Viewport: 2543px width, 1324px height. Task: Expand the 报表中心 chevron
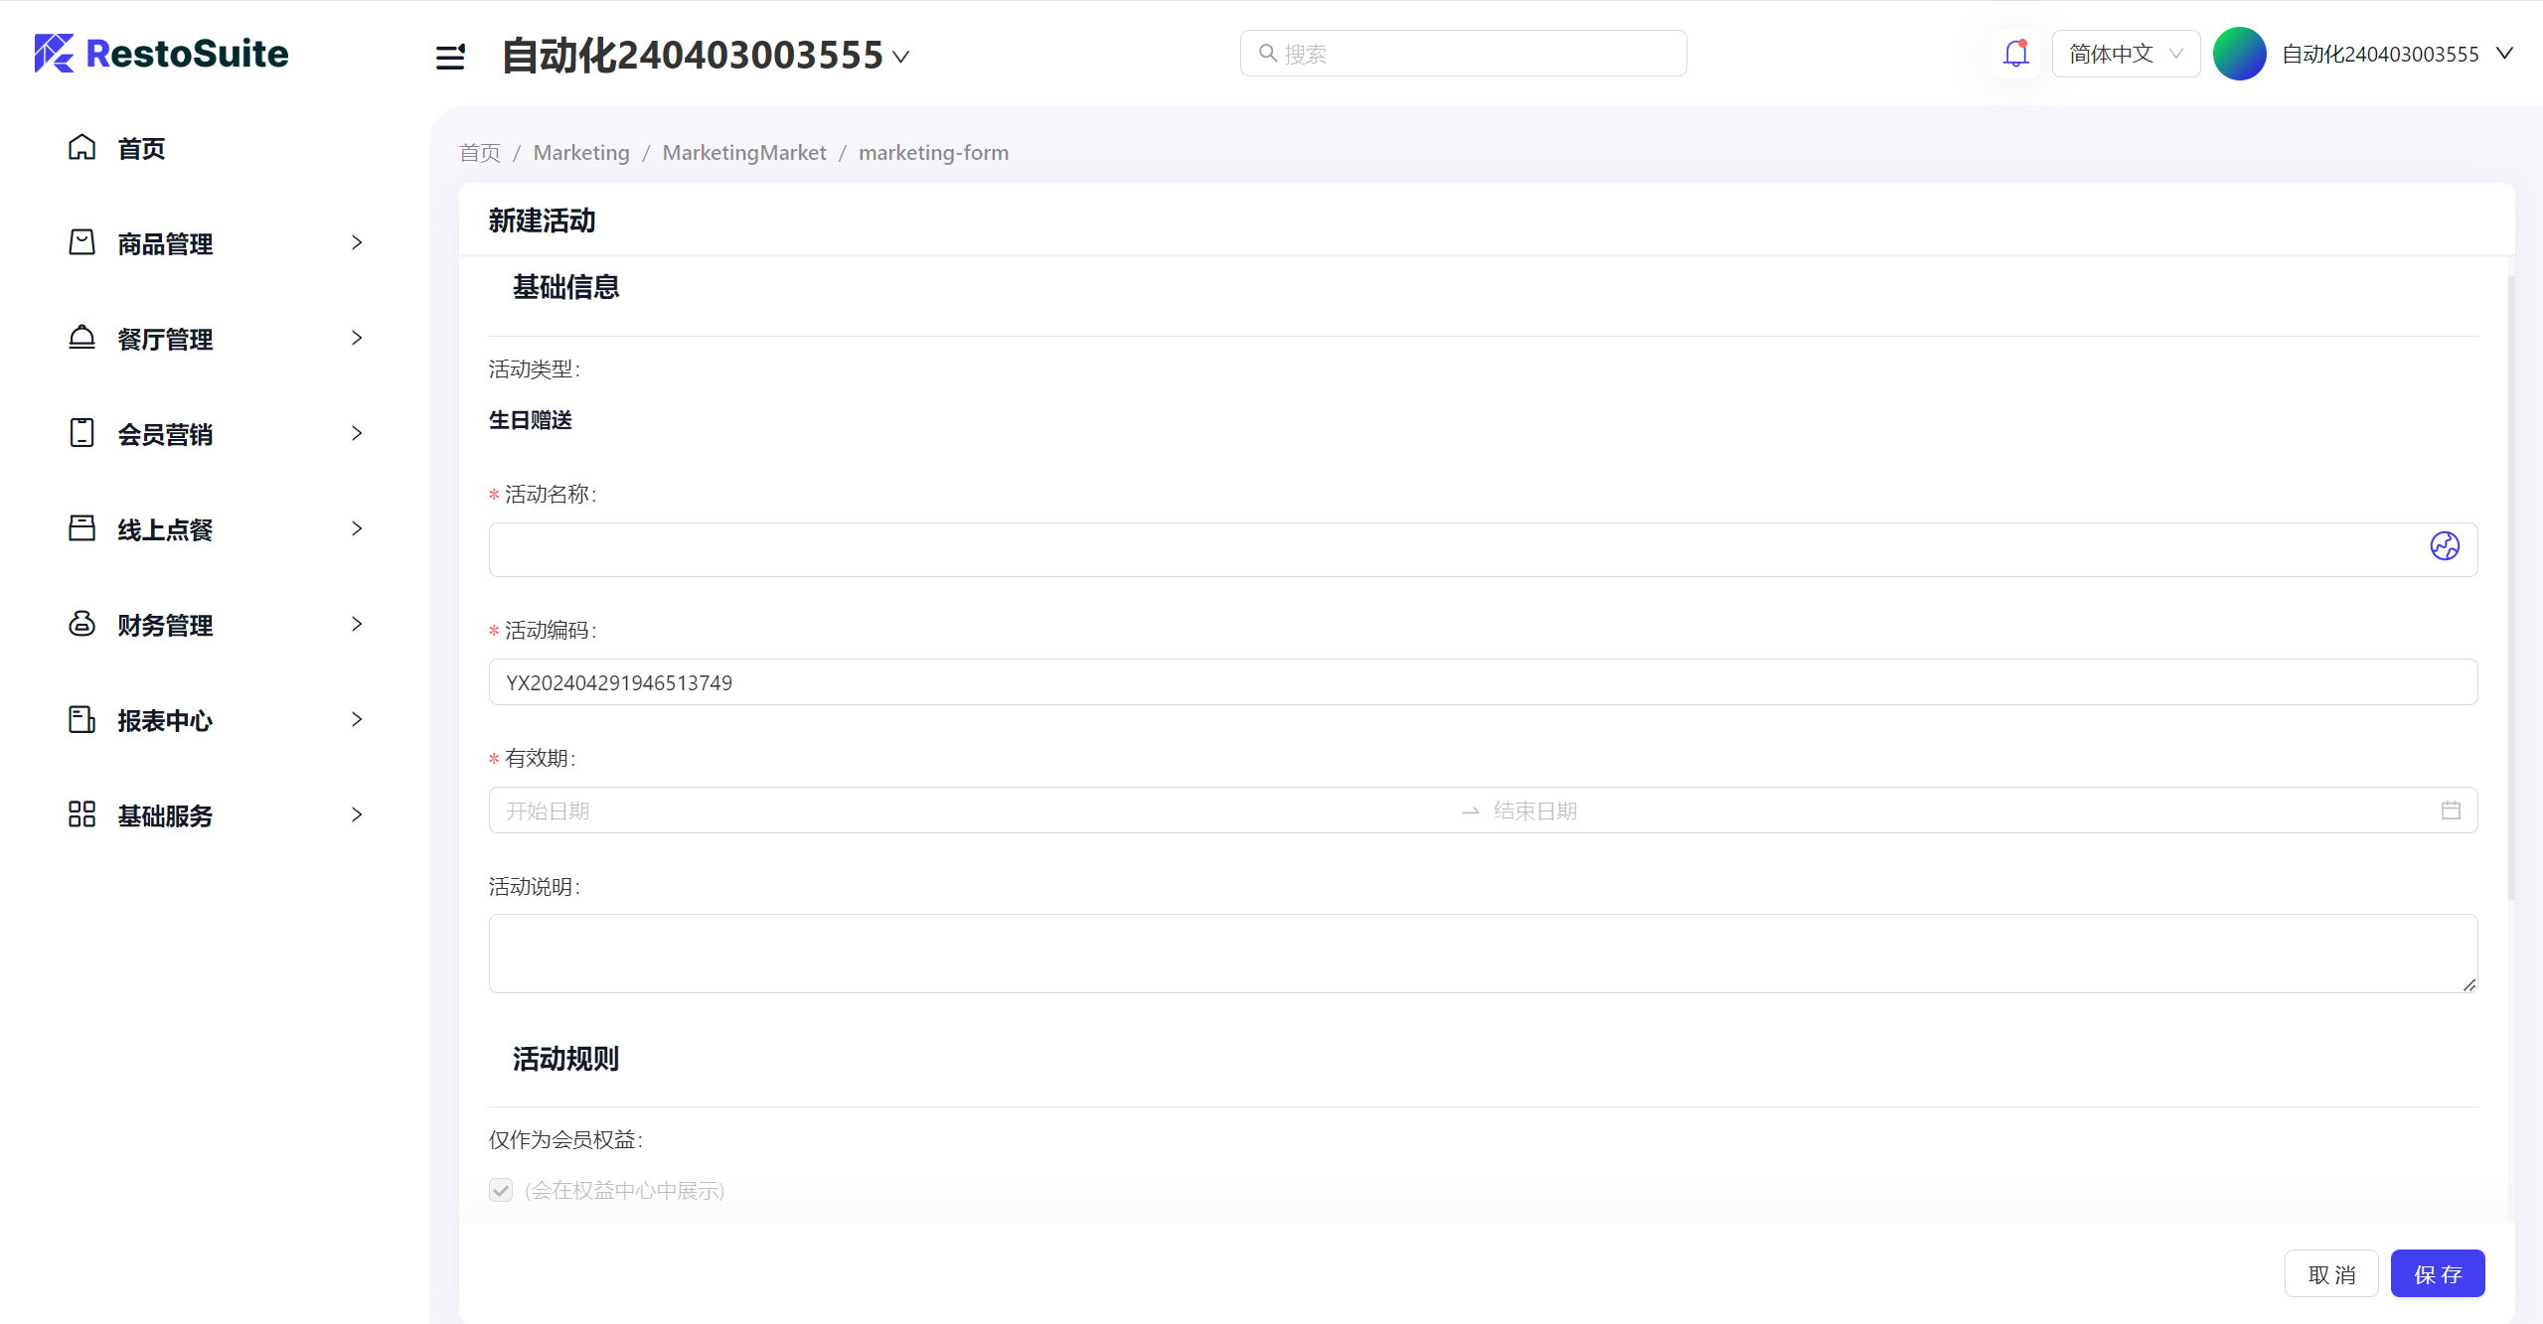pos(357,719)
